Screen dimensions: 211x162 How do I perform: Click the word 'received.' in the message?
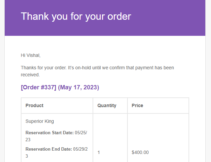[30, 75]
